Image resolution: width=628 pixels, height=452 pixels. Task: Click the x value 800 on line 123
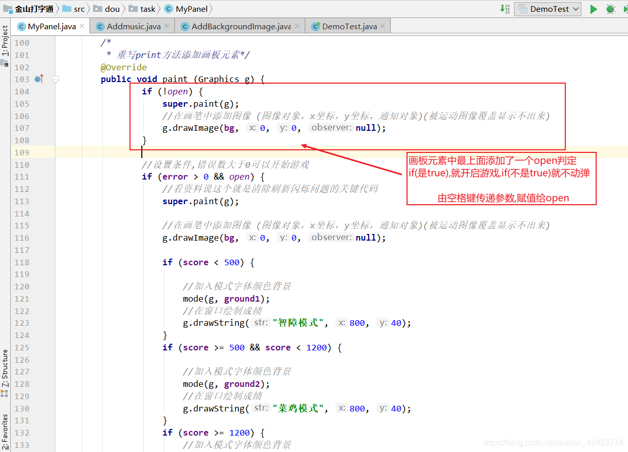click(357, 323)
